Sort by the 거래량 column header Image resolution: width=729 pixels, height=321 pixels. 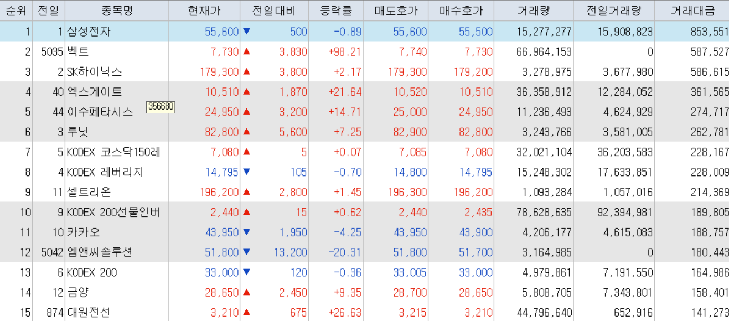(534, 11)
